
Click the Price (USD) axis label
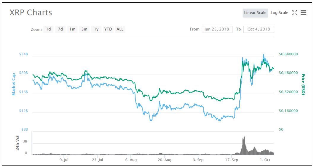[x=303, y=84]
